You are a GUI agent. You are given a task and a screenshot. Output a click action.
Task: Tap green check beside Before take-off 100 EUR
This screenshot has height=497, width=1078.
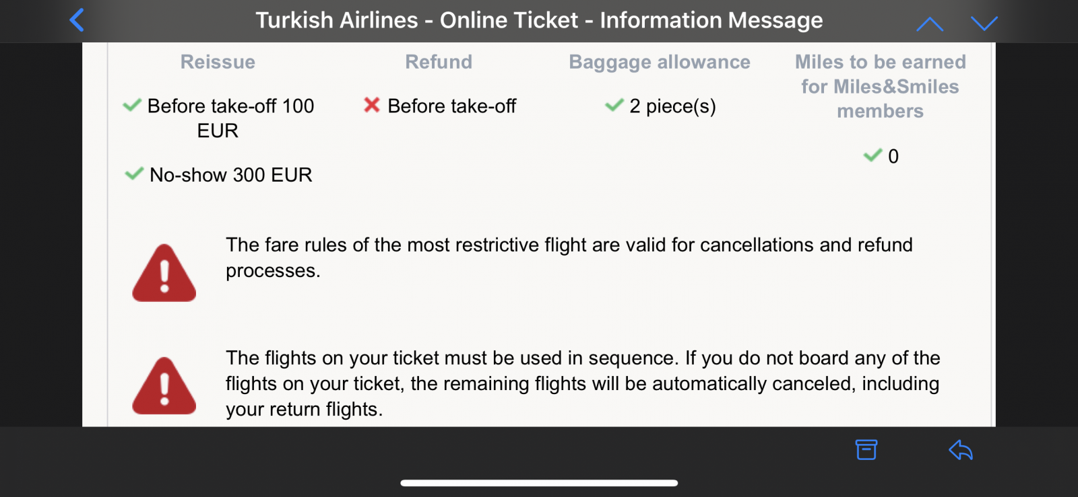pyautogui.click(x=132, y=105)
